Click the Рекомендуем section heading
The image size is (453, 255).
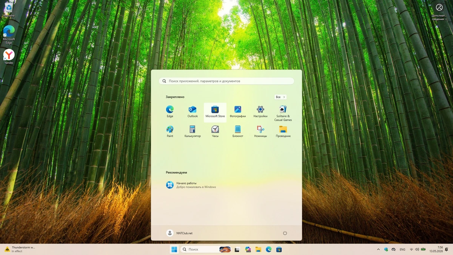coord(176,173)
